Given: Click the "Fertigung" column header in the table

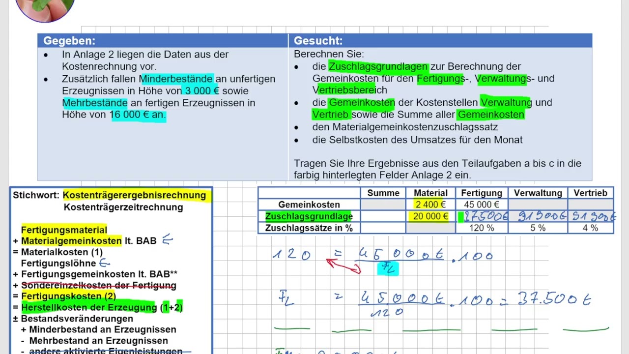Looking at the screenshot, I should point(482,193).
